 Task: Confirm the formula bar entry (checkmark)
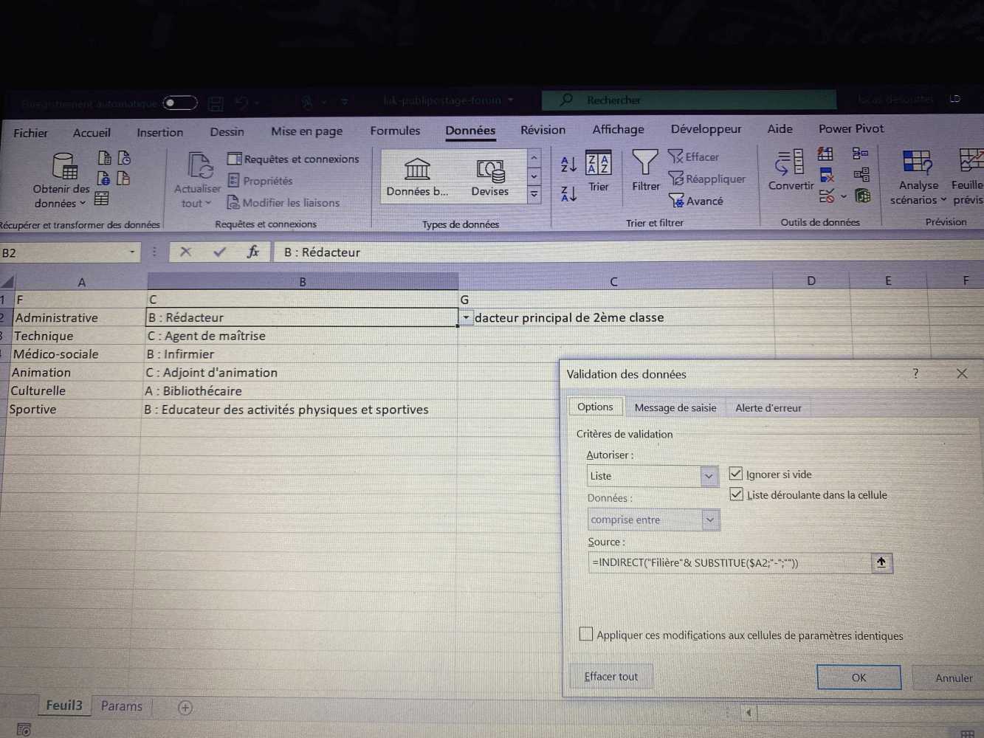click(219, 252)
